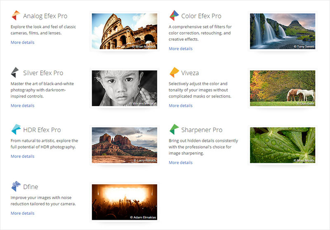Viewport: 330px width, 230px height.
Task: Click the horses photo by Don Gale
Action: coord(283,88)
